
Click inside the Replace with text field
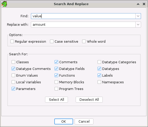tap(83, 24)
